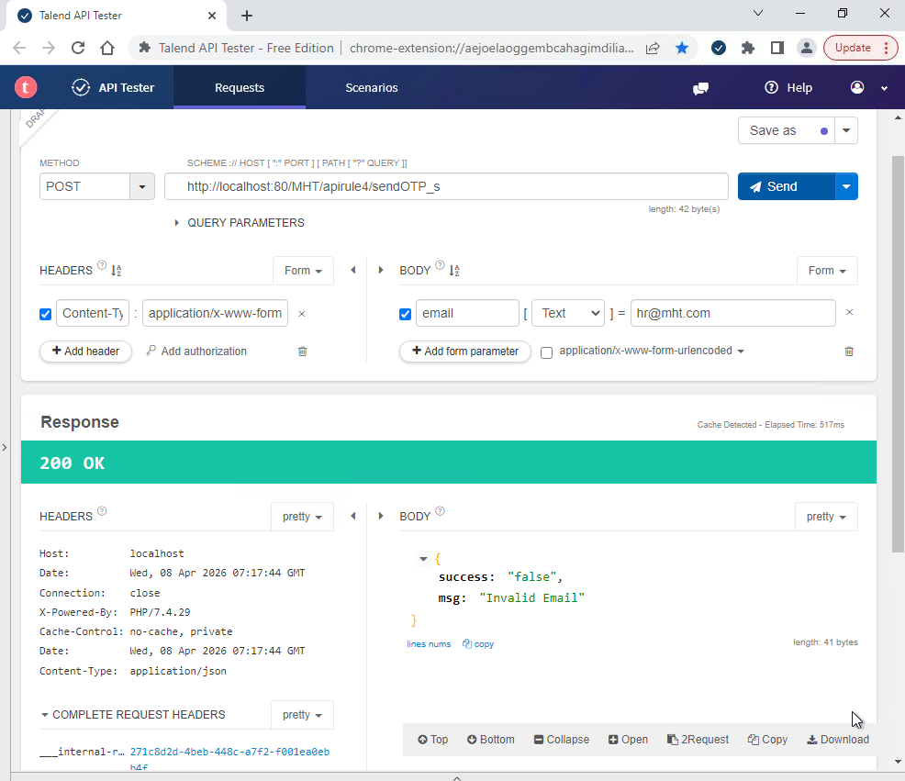This screenshot has height=781, width=905.
Task: Edit the application/x-www-form header value field
Action: pos(216,313)
